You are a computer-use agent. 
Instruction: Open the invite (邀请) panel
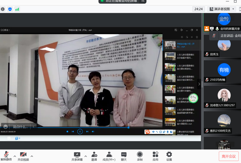94,156
